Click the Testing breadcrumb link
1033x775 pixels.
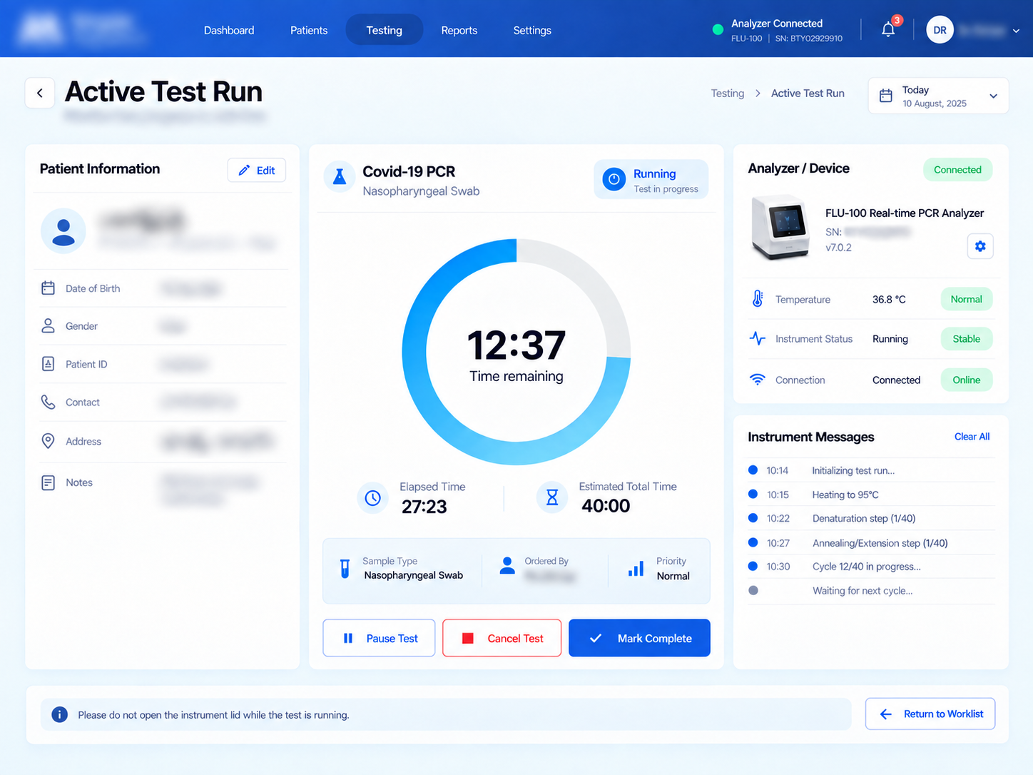[728, 93]
